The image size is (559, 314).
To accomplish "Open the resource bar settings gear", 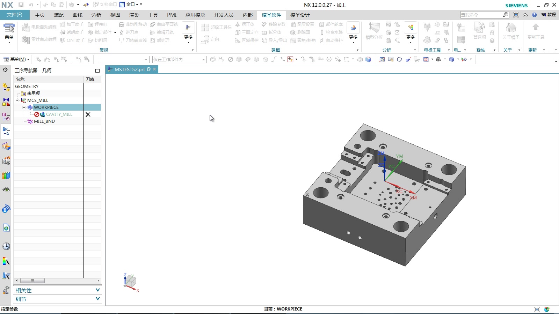I will point(5,70).
